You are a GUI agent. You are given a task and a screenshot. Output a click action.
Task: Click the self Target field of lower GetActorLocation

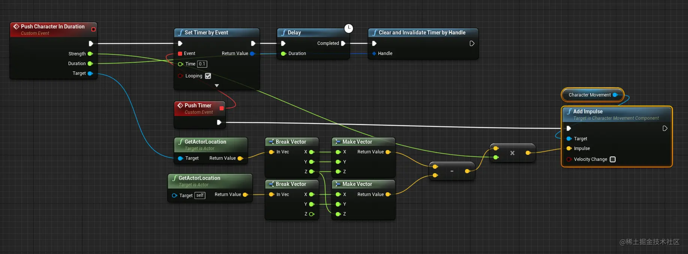click(x=200, y=195)
